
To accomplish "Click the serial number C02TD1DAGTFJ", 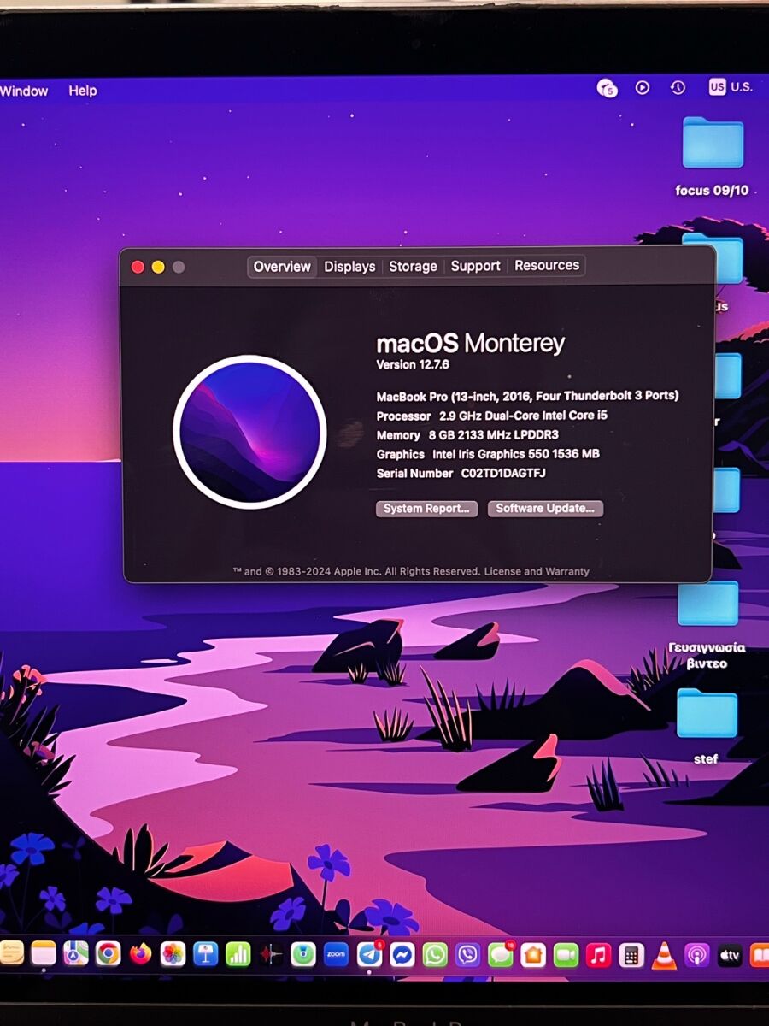I will (x=503, y=473).
